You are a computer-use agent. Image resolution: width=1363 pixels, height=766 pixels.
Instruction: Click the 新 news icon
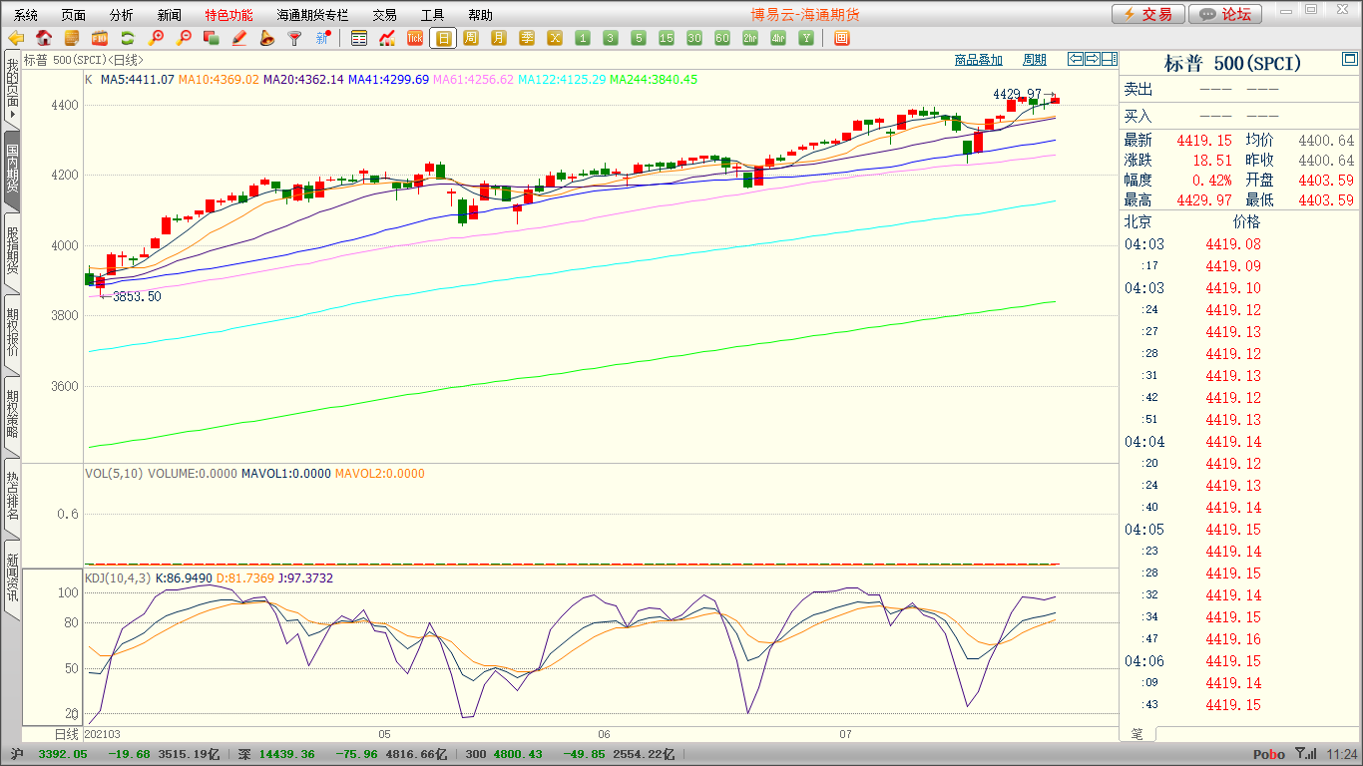pyautogui.click(x=322, y=39)
